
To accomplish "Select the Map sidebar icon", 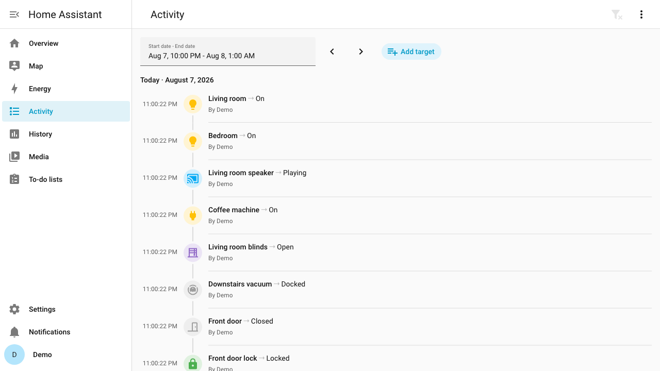I will tap(14, 66).
